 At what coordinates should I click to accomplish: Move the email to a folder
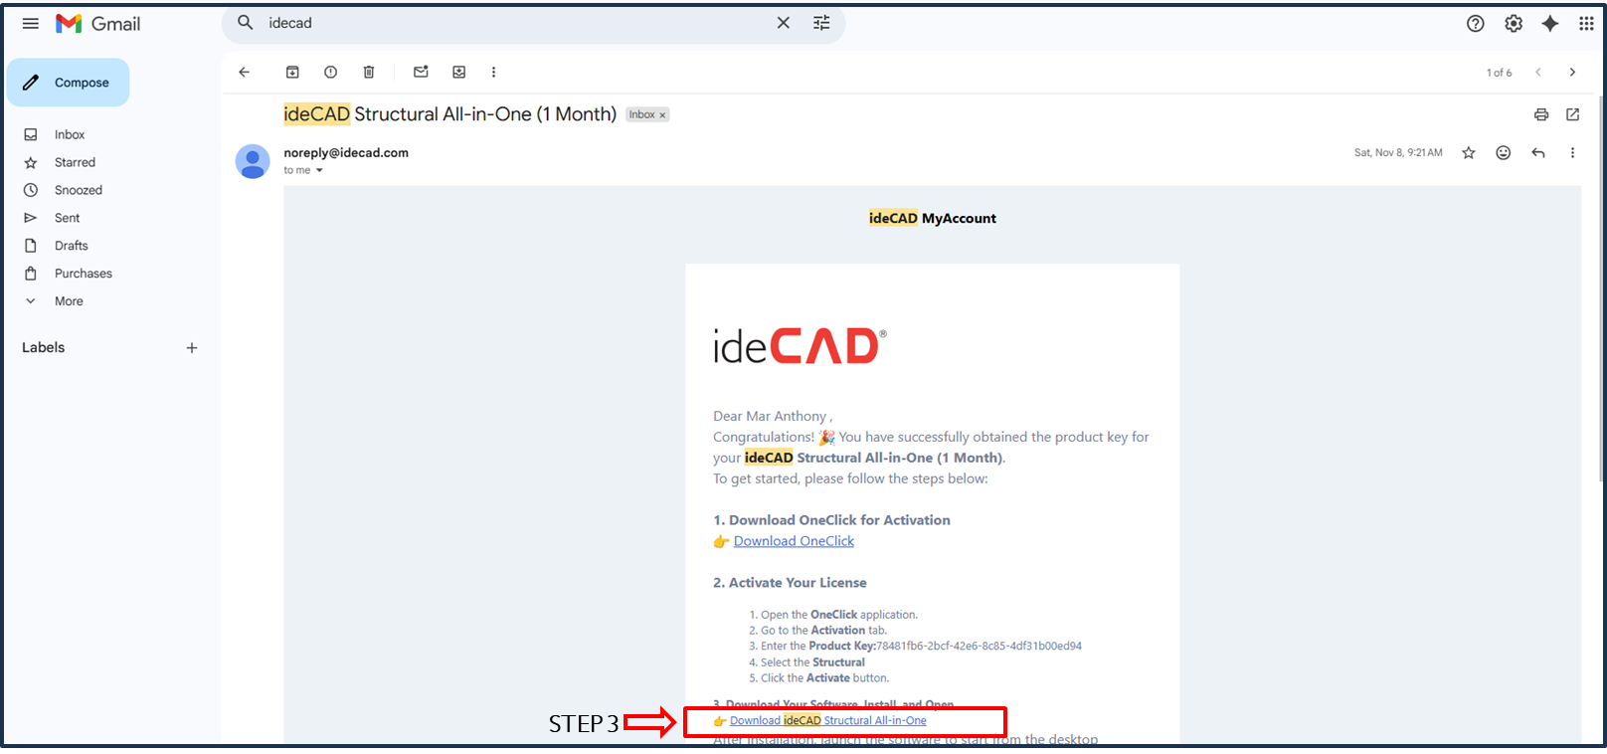pyautogui.click(x=458, y=72)
